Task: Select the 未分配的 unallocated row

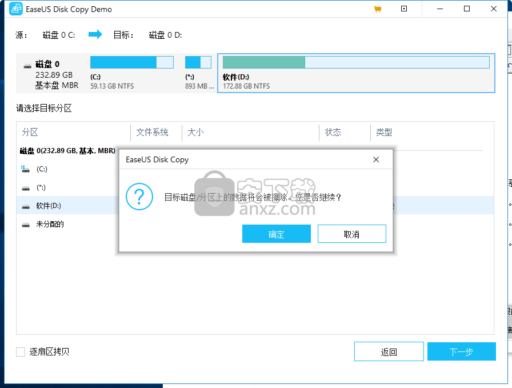Action: click(67, 224)
